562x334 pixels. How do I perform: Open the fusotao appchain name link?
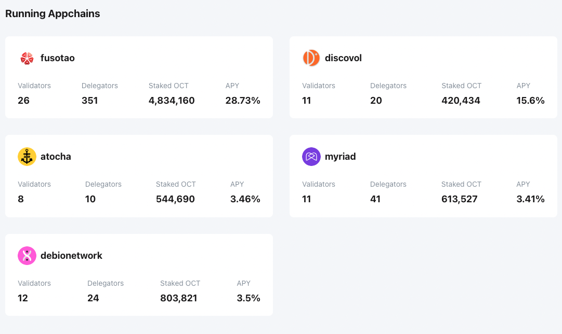pos(58,58)
